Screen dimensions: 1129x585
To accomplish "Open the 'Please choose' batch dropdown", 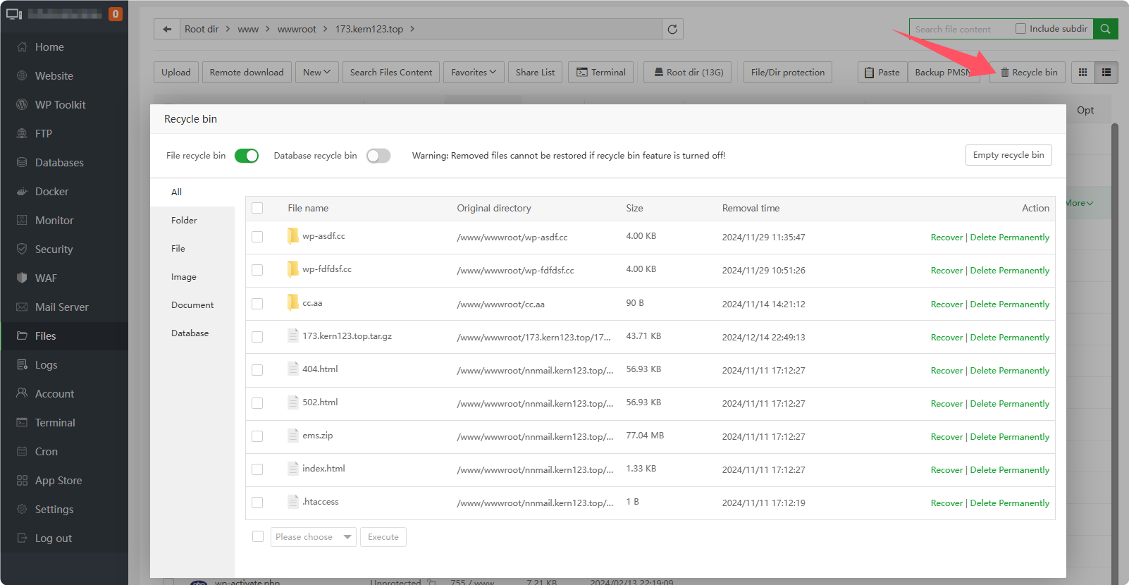I will coord(313,537).
